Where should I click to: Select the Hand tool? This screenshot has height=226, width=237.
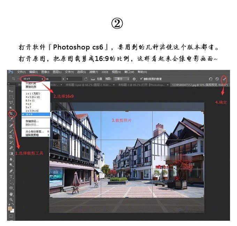[11, 194]
